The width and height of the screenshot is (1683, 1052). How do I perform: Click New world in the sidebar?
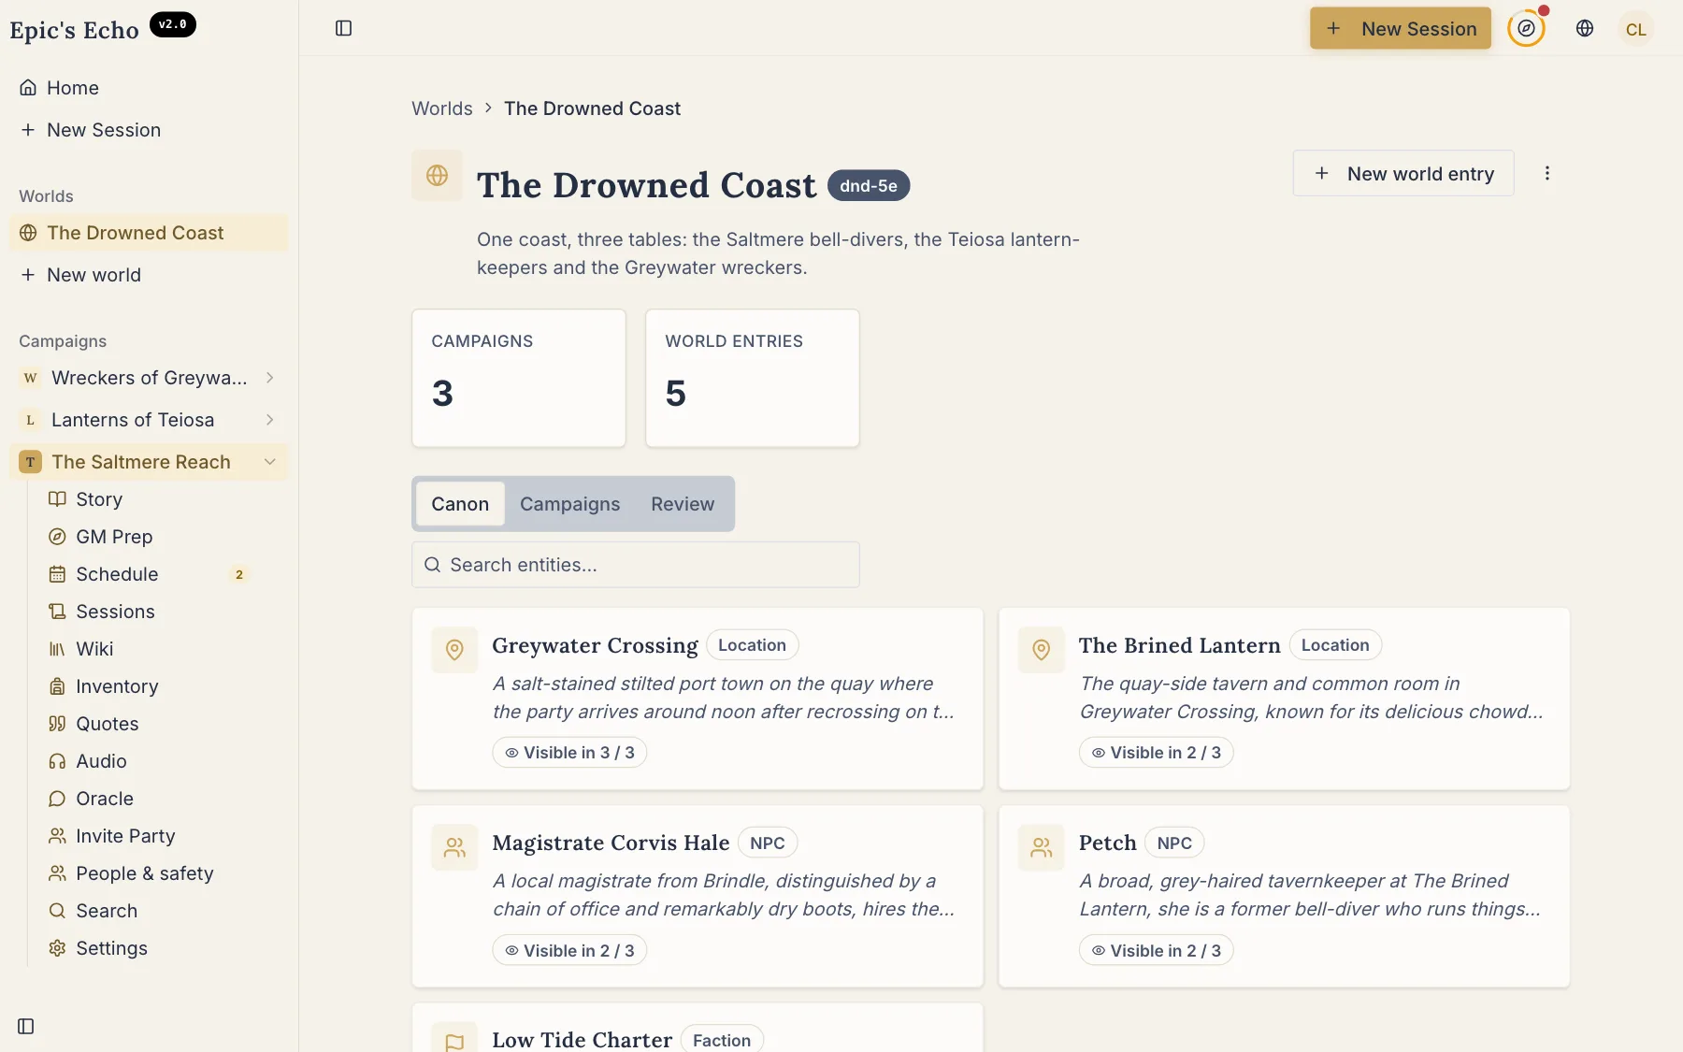[150, 275]
